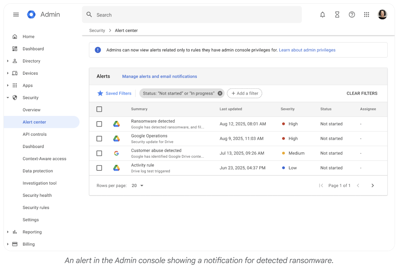The height and width of the screenshot is (269, 399).
Task: Click the Saved Filters star icon
Action: (100, 93)
